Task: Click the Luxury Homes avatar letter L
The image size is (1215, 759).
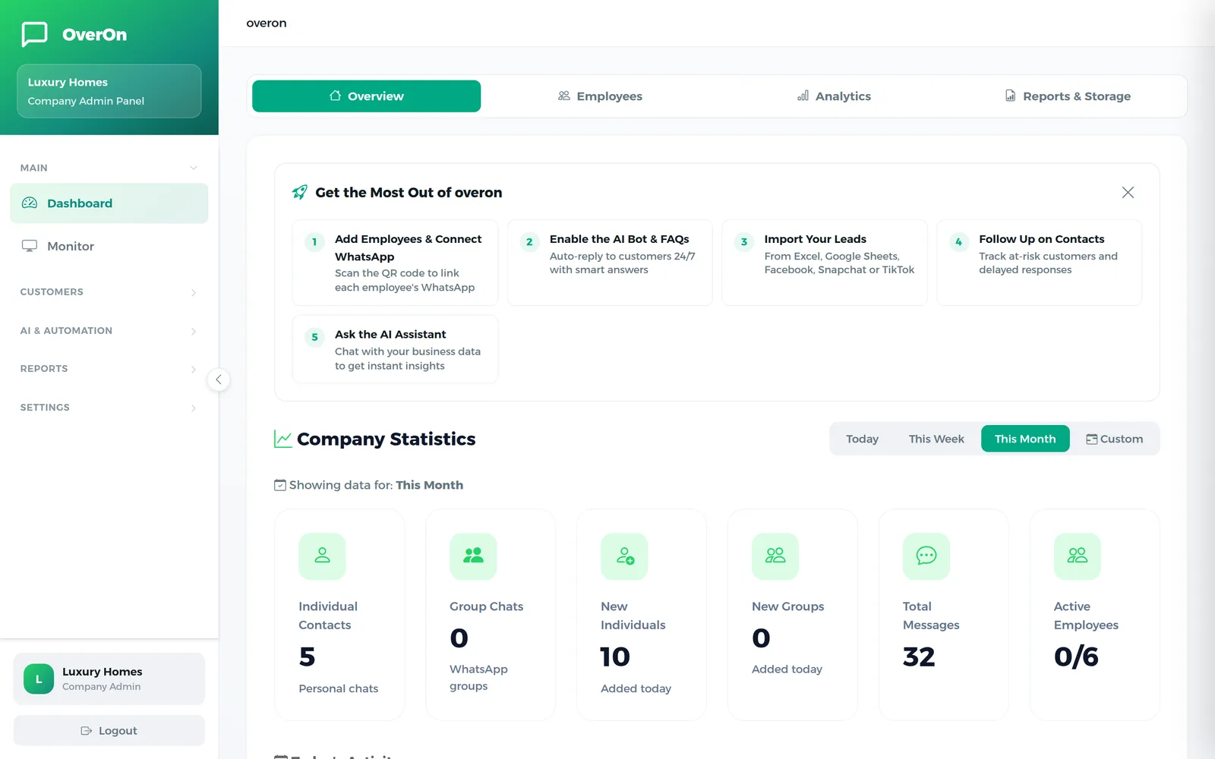Action: click(x=39, y=679)
